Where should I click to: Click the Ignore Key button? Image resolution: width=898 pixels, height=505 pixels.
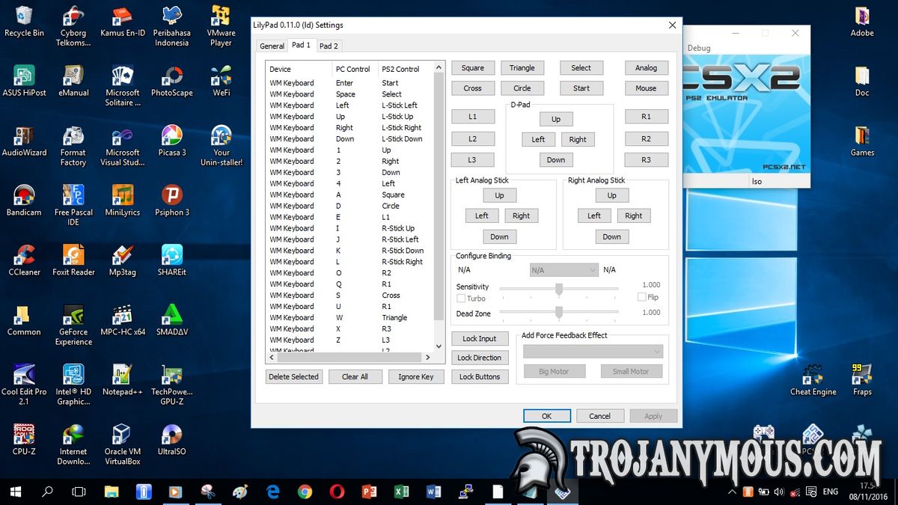(416, 377)
